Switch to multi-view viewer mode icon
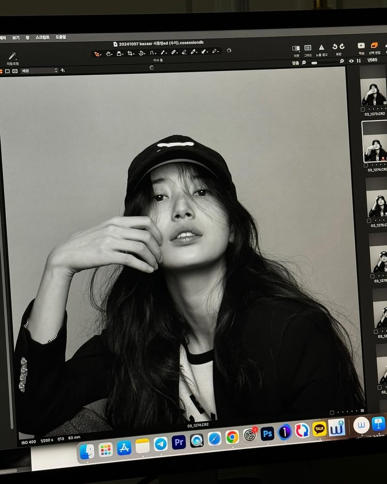Screen dimensions: 387x484 tap(0, 71)
